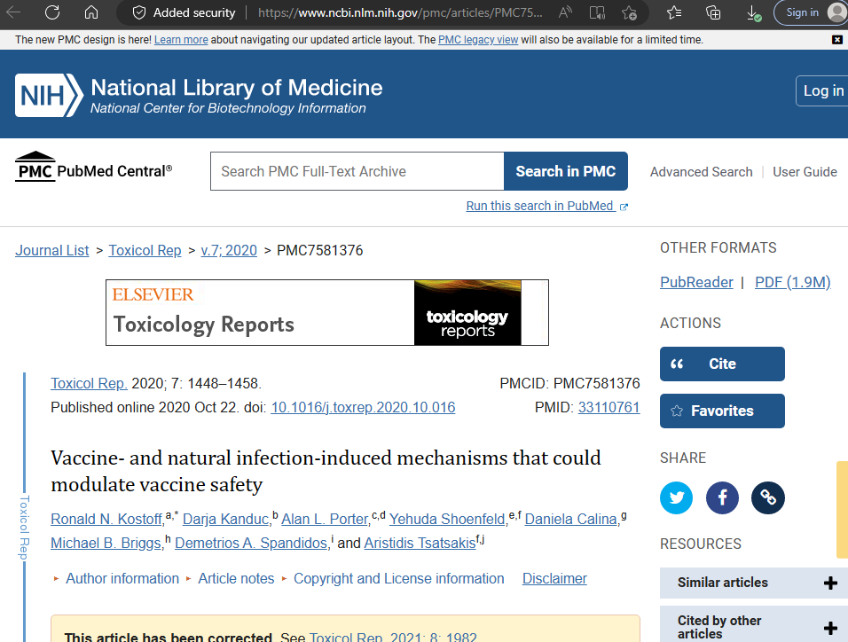Open the Toxicol Rep breadcrumb link
848x642 pixels.
pos(145,250)
